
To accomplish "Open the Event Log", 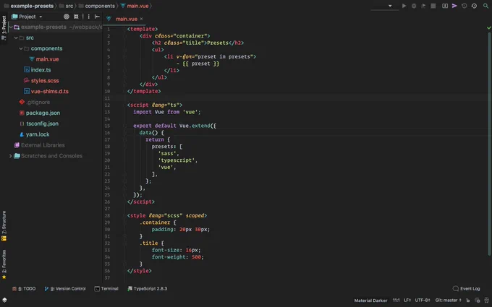I will (x=466, y=288).
